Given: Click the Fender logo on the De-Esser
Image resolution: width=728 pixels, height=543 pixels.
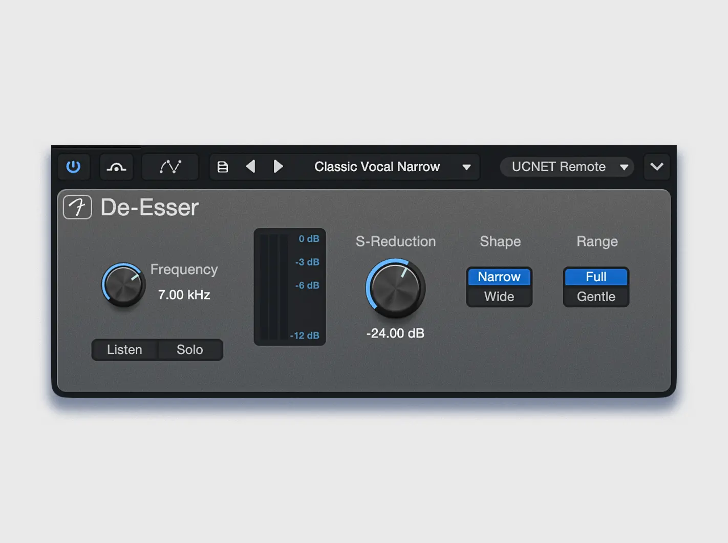Looking at the screenshot, I should (x=77, y=207).
